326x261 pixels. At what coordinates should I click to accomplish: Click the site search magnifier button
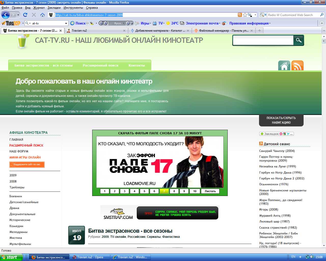[x=298, y=40]
